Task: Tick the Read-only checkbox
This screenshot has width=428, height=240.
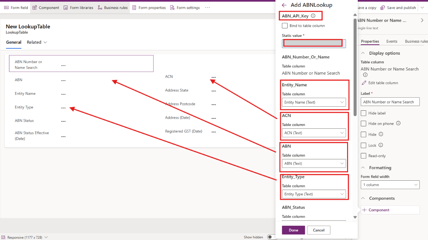Action: click(x=363, y=156)
